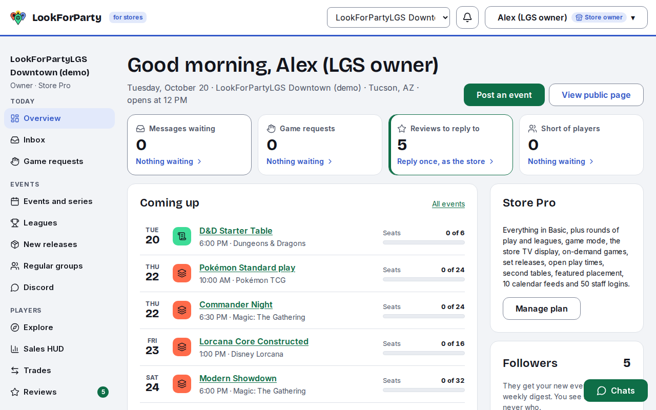Click the orange icon beside Commander Night
Viewport: 656px width, 410px height.
click(x=182, y=310)
